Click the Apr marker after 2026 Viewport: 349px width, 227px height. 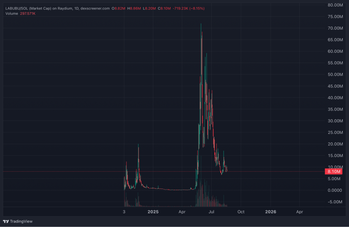click(300, 212)
